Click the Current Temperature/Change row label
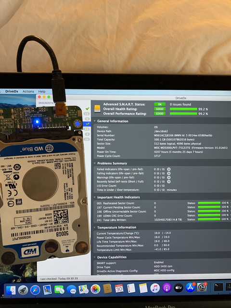231x308 pixels. coord(118,233)
